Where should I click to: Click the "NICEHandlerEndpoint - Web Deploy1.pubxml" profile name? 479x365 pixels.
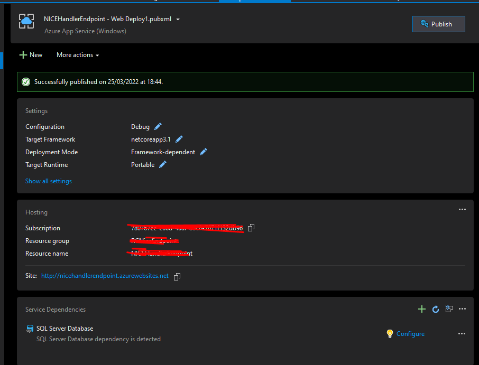[107, 19]
